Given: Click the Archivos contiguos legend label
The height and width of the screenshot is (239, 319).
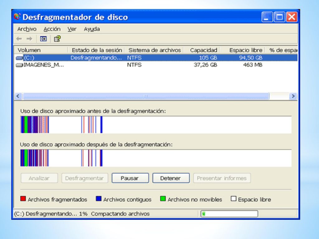Looking at the screenshot, I should click(x=127, y=199).
